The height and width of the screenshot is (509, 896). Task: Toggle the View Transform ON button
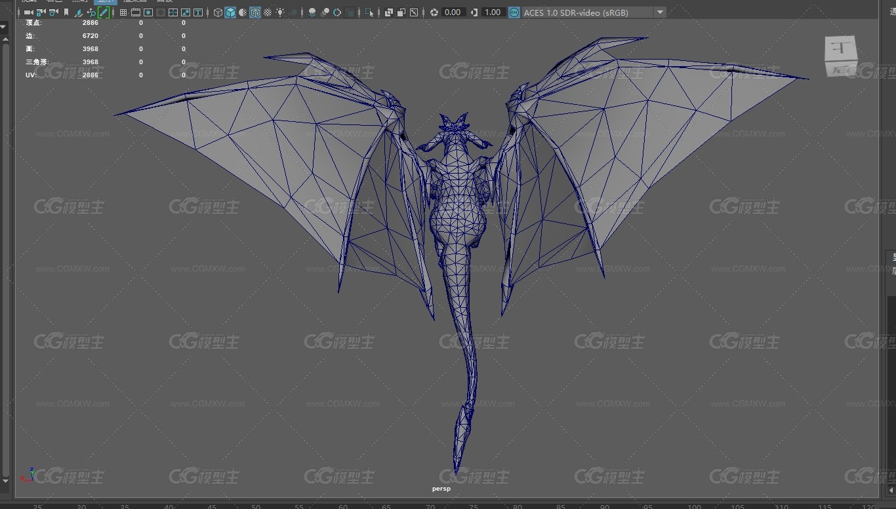click(x=514, y=12)
